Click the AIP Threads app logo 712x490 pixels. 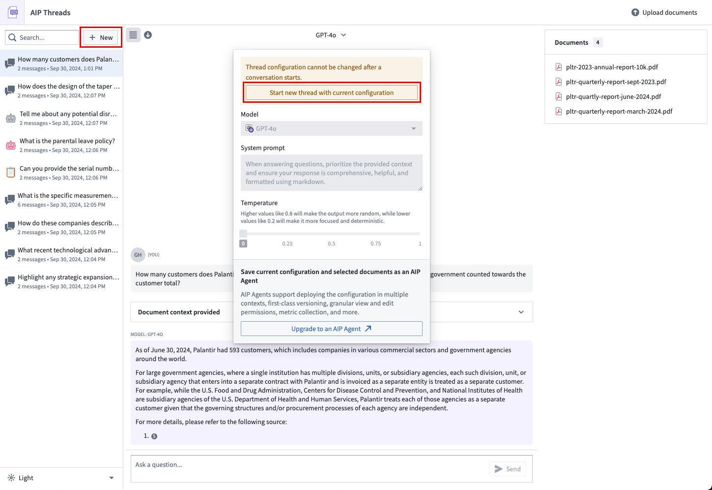[x=12, y=12]
